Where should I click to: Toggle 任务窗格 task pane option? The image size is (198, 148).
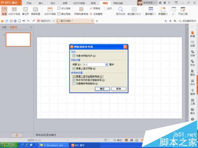pyautogui.click(x=96, y=14)
